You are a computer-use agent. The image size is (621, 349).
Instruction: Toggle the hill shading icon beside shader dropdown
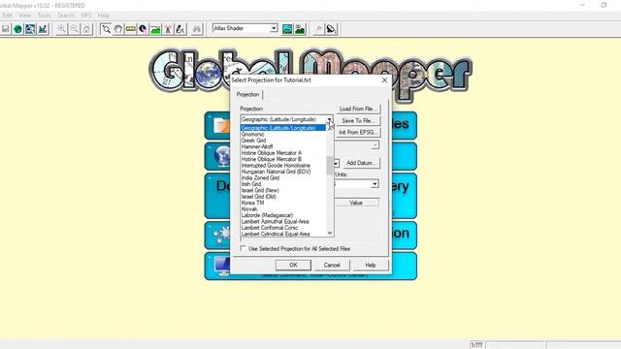point(287,29)
